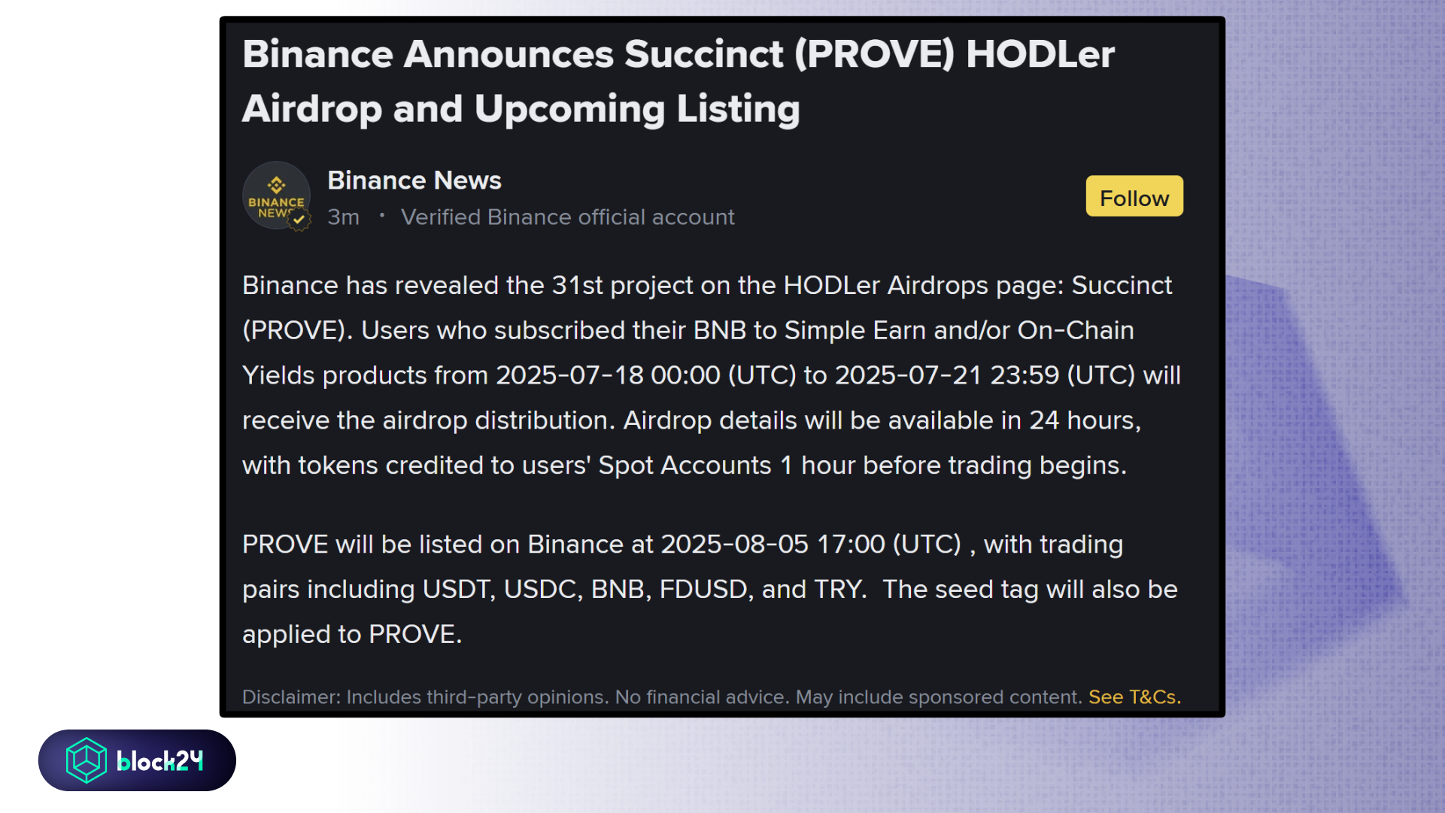This screenshot has height=813, width=1445.
Task: Click the article headline about Succinct PROVE
Action: [x=678, y=81]
